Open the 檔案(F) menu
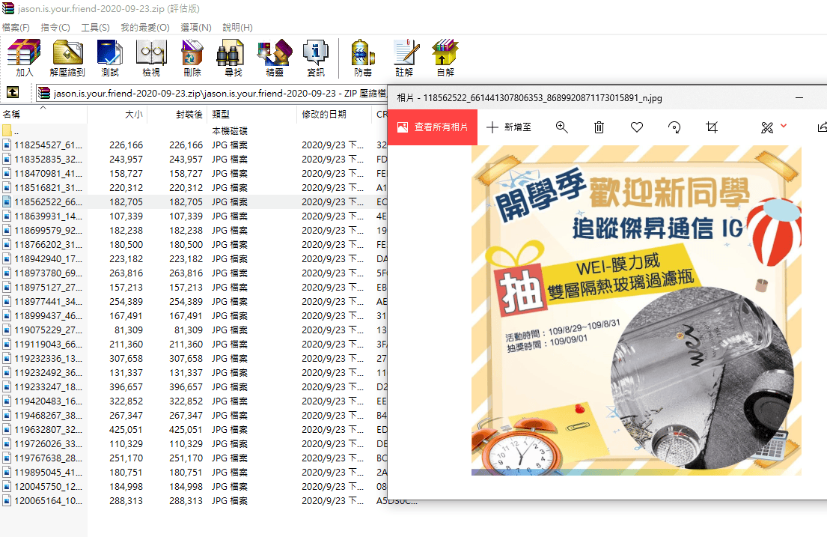Viewport: 827px width, 537px height. point(16,28)
